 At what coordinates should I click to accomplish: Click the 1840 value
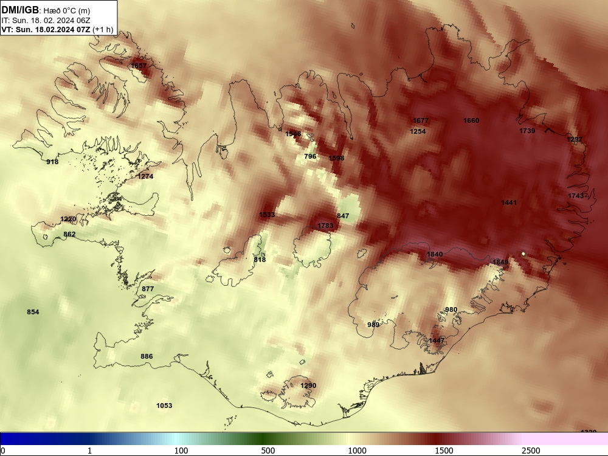(x=435, y=254)
